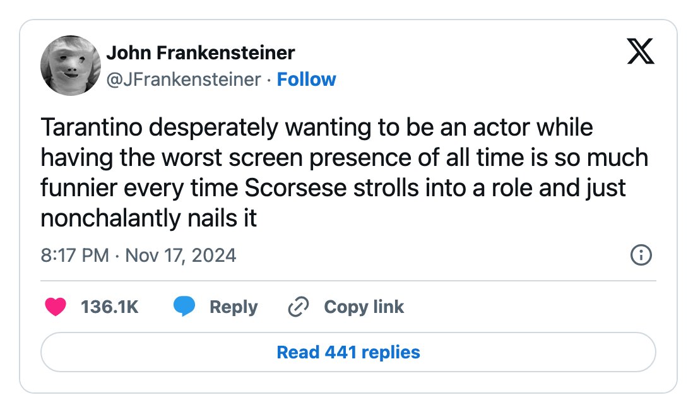The image size is (693, 412).
Task: Follow the @JFrankensteiner account
Action: (306, 79)
